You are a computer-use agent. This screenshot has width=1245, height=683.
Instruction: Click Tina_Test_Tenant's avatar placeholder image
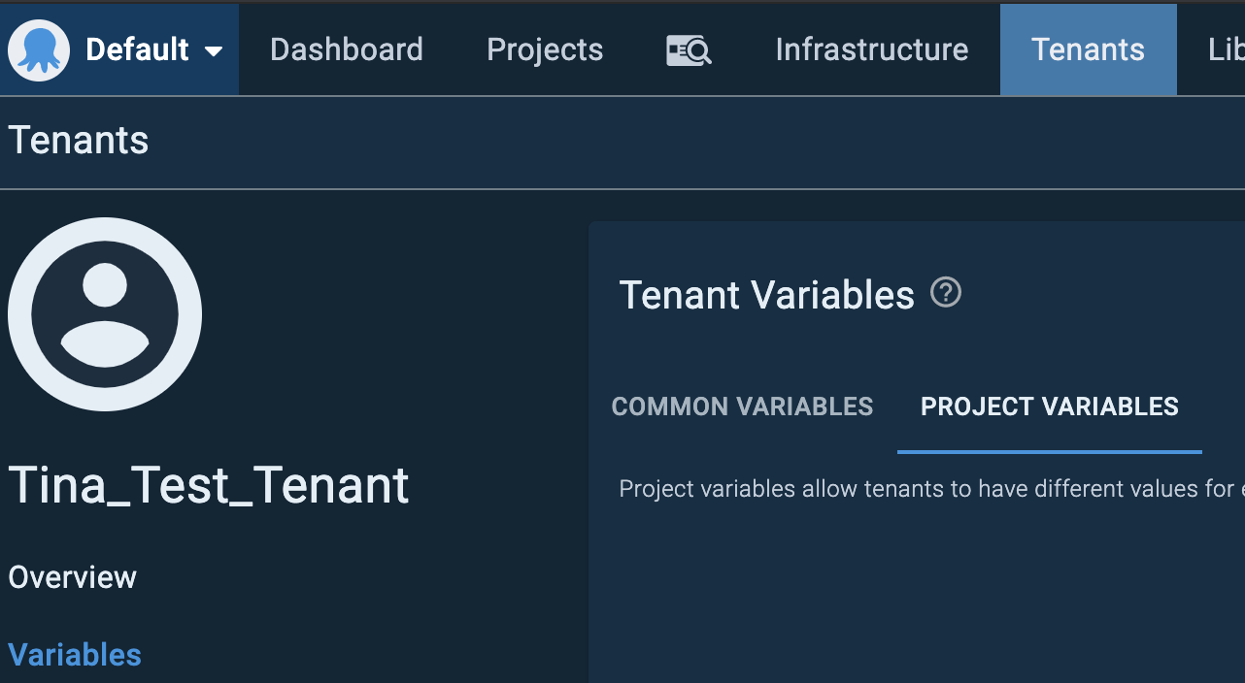104,313
